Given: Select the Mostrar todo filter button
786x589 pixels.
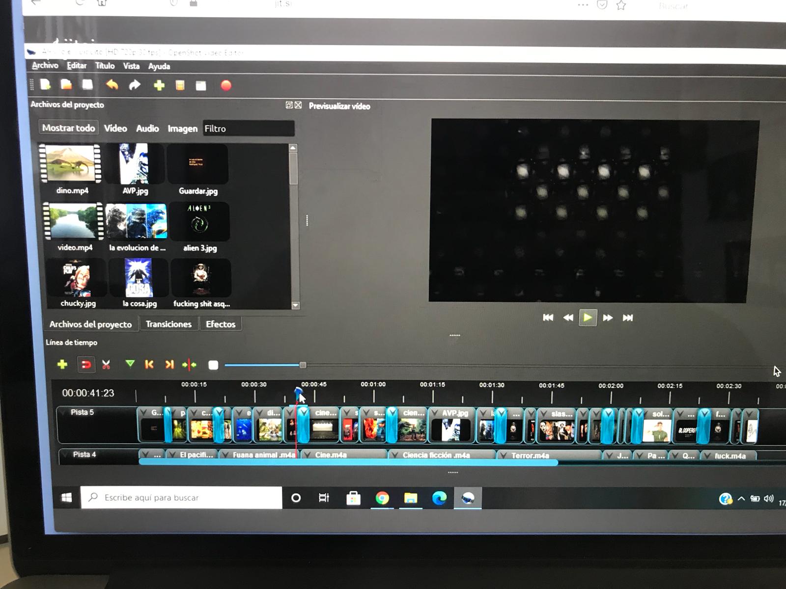Looking at the screenshot, I should [68, 128].
